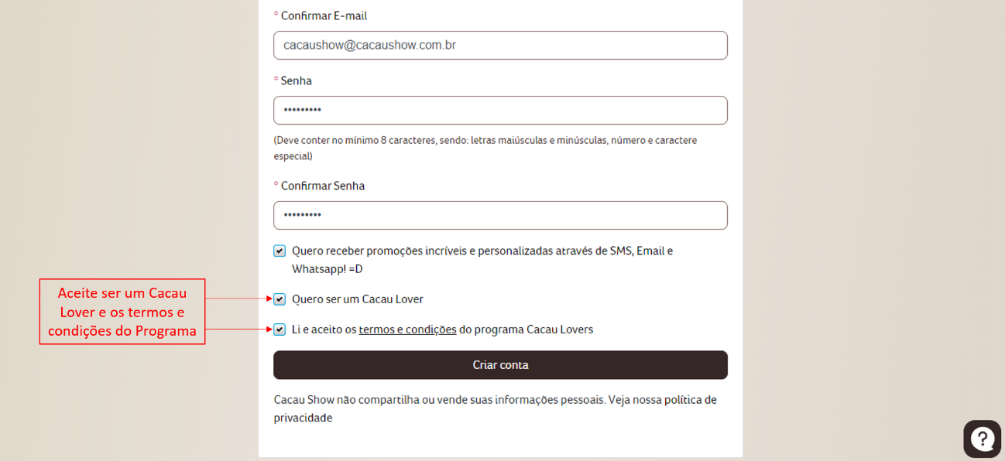Click the Senha field label
The width and height of the screenshot is (1005, 461).
click(297, 80)
